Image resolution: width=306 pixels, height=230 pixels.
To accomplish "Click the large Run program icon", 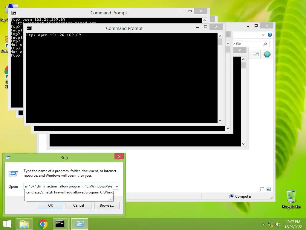I will pos(13,173).
